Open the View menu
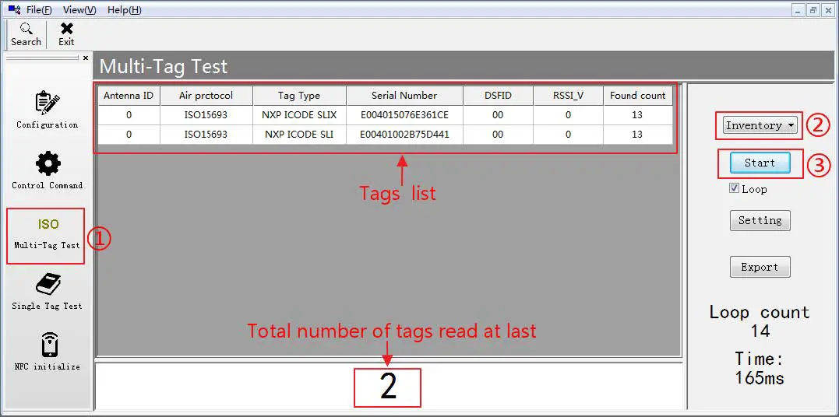This screenshot has height=417, width=839. coord(79,9)
